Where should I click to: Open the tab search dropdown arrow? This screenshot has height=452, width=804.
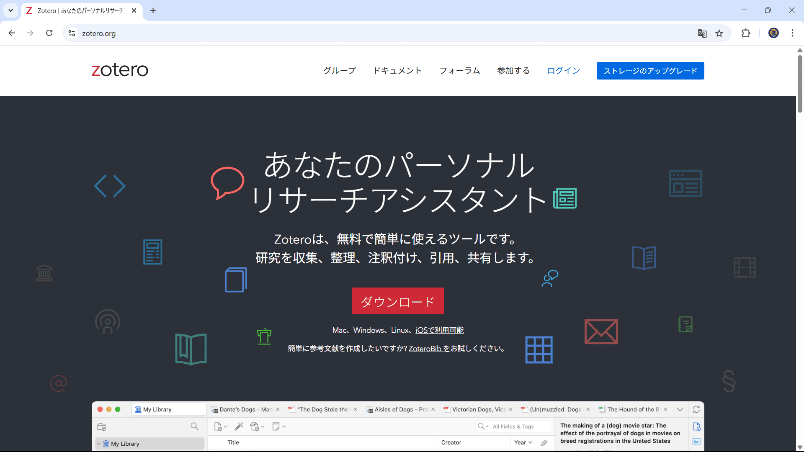[x=11, y=10]
